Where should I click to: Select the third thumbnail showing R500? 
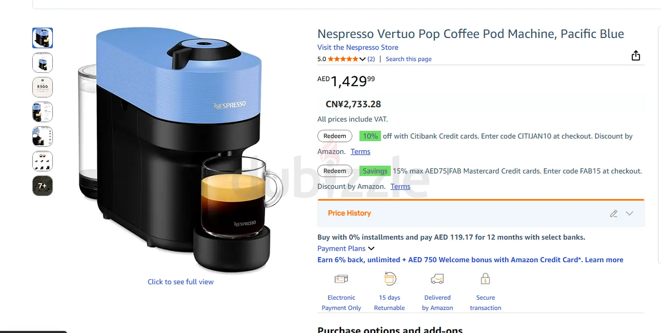42,87
